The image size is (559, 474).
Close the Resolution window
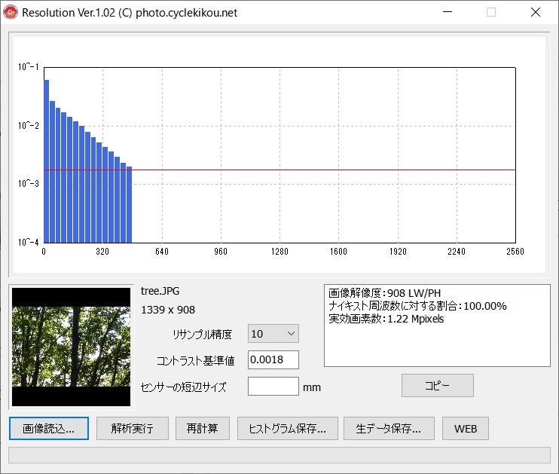pyautogui.click(x=536, y=12)
